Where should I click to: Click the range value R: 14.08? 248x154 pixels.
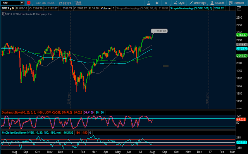[x=94, y=8]
